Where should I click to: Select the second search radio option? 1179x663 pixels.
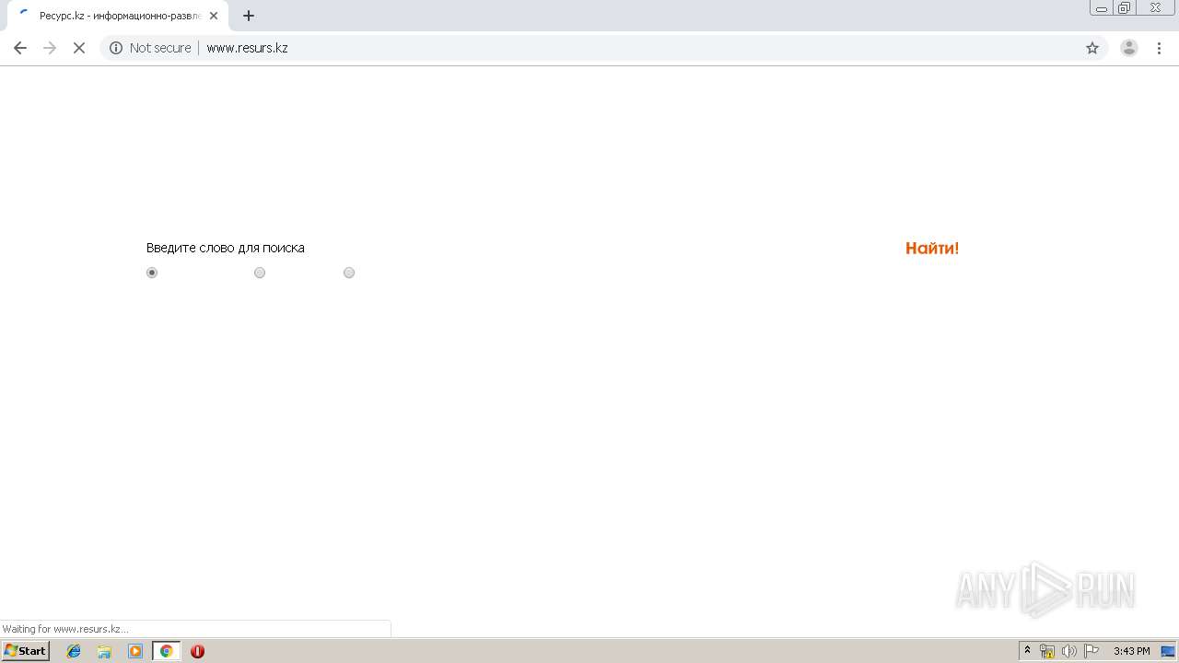pos(260,273)
